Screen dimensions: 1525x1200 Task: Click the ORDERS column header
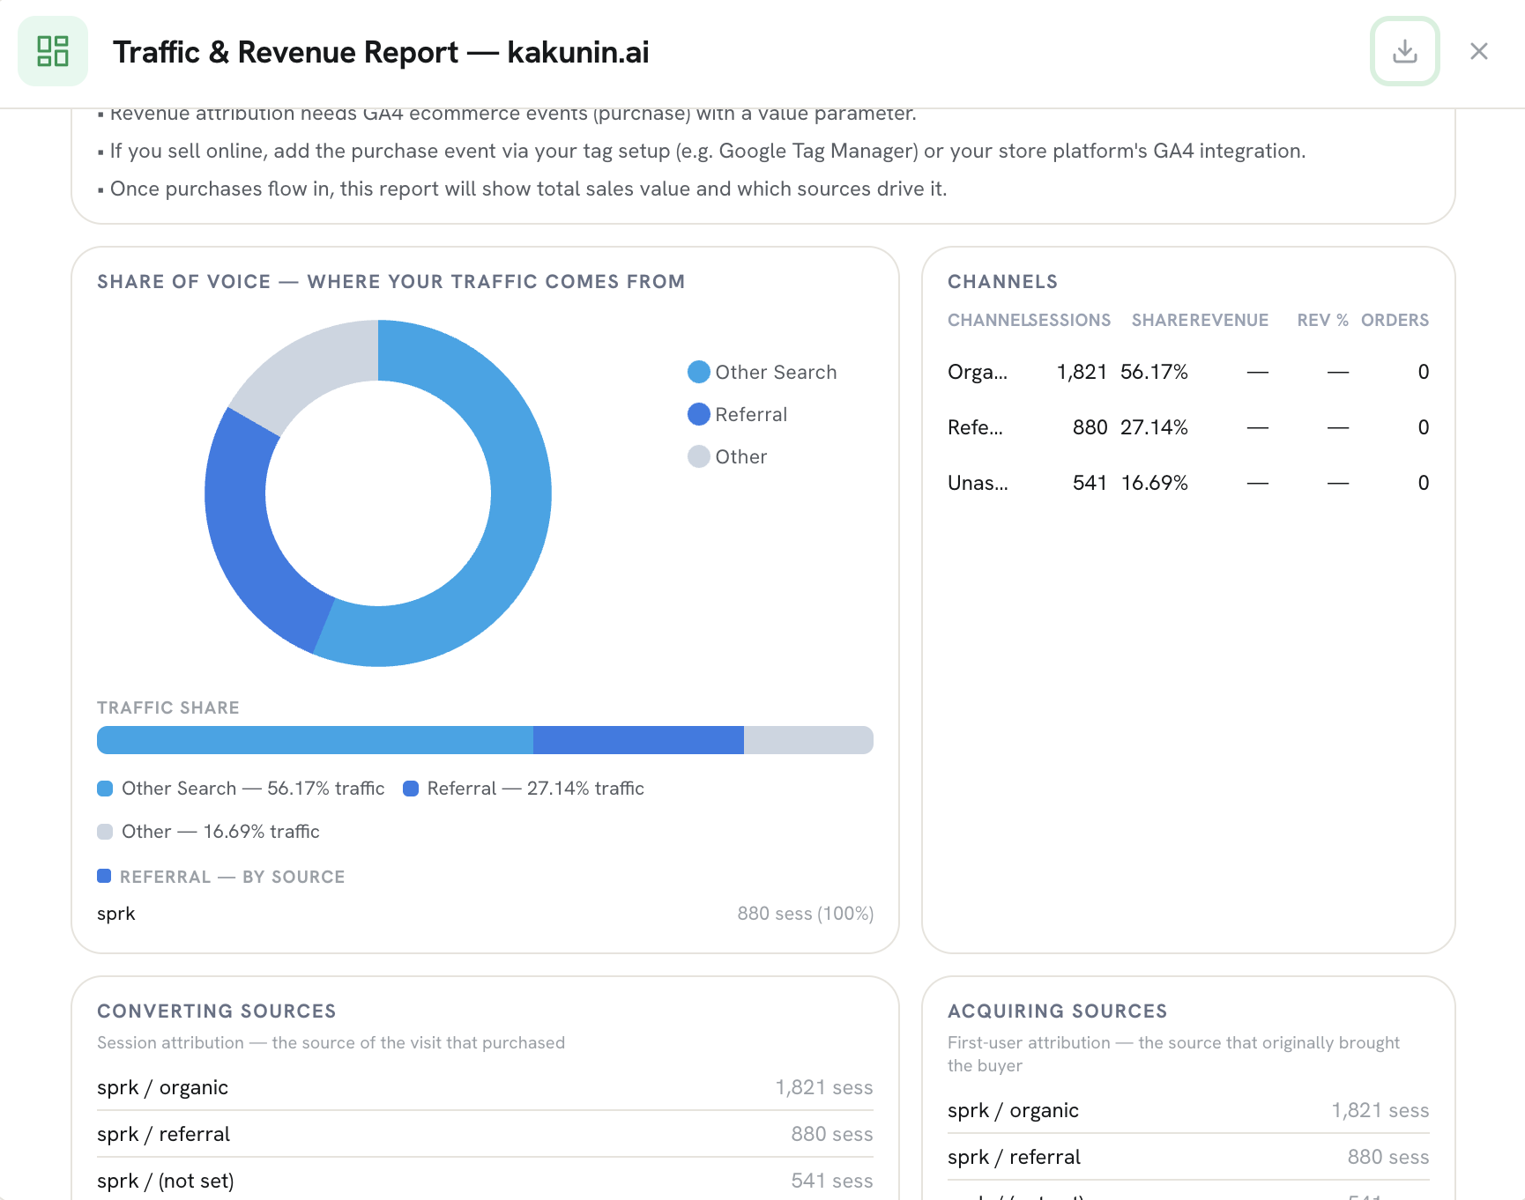pyautogui.click(x=1395, y=320)
